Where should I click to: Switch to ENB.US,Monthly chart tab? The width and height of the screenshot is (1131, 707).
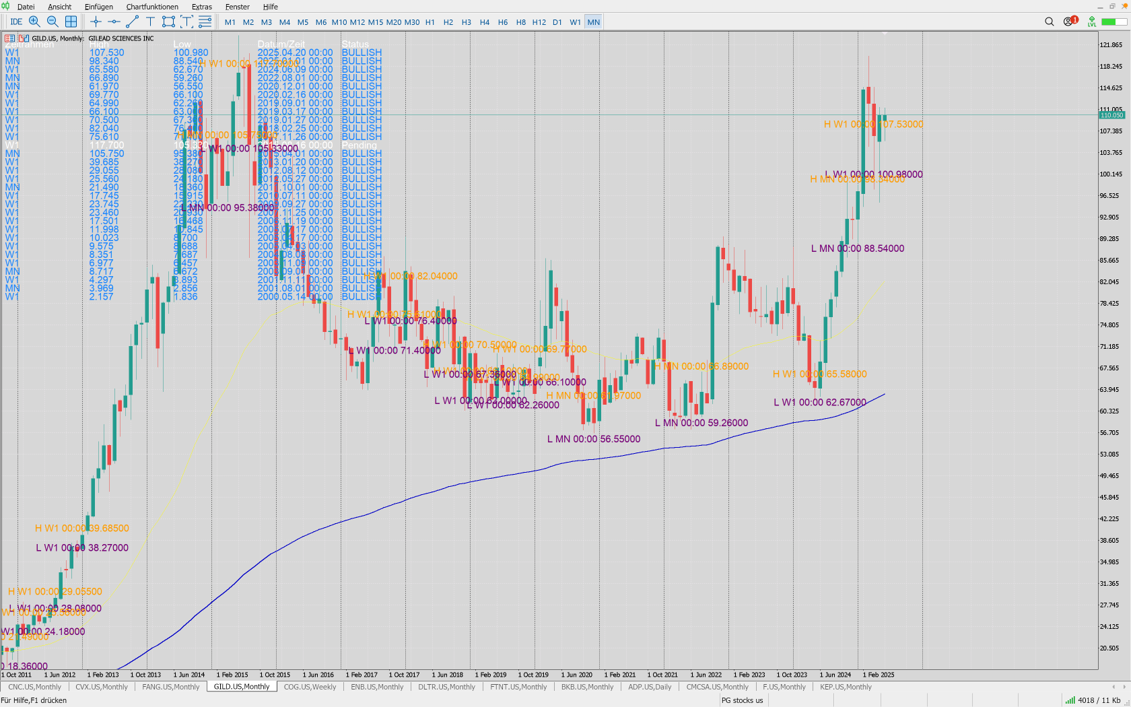pos(377,687)
